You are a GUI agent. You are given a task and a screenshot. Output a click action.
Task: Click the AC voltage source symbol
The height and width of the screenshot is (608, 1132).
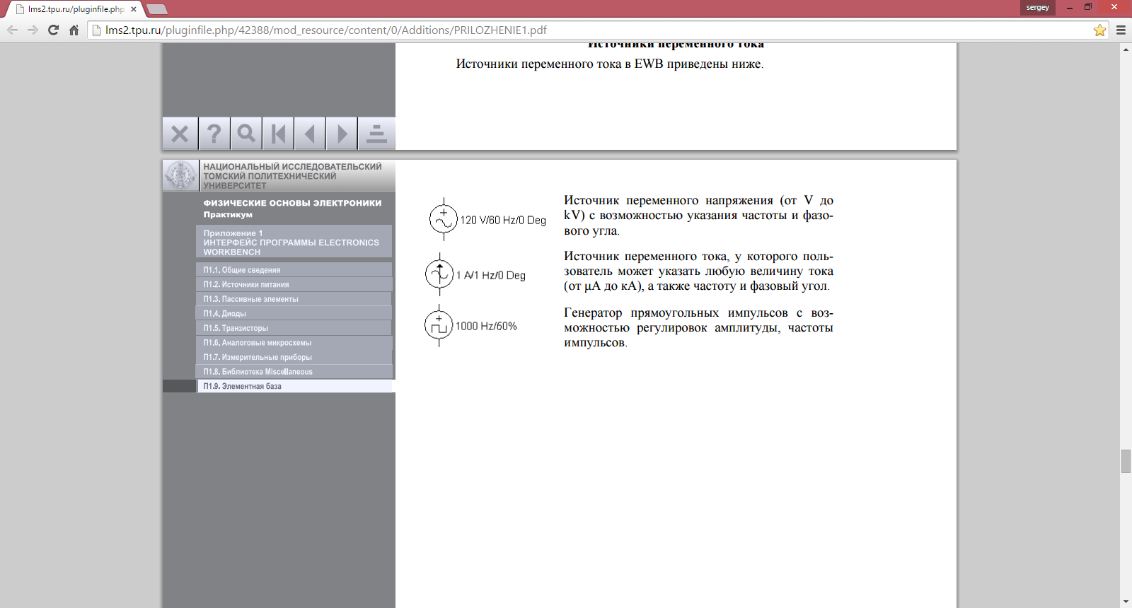point(444,219)
